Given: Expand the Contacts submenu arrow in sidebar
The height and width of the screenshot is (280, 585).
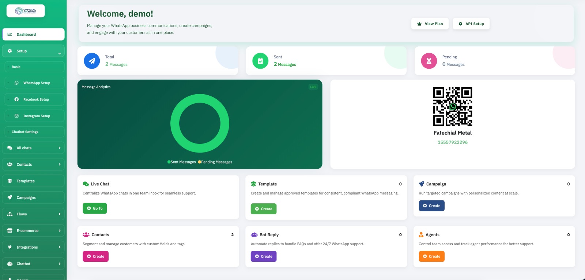Looking at the screenshot, I should pos(60,164).
